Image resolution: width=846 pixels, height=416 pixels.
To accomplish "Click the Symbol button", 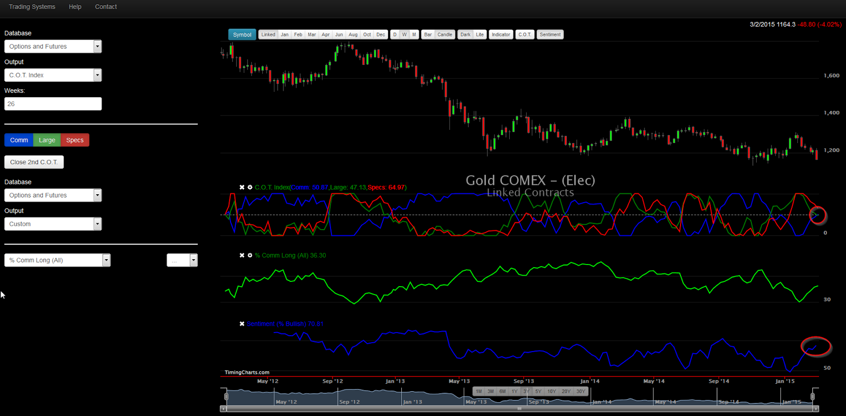I will (242, 34).
